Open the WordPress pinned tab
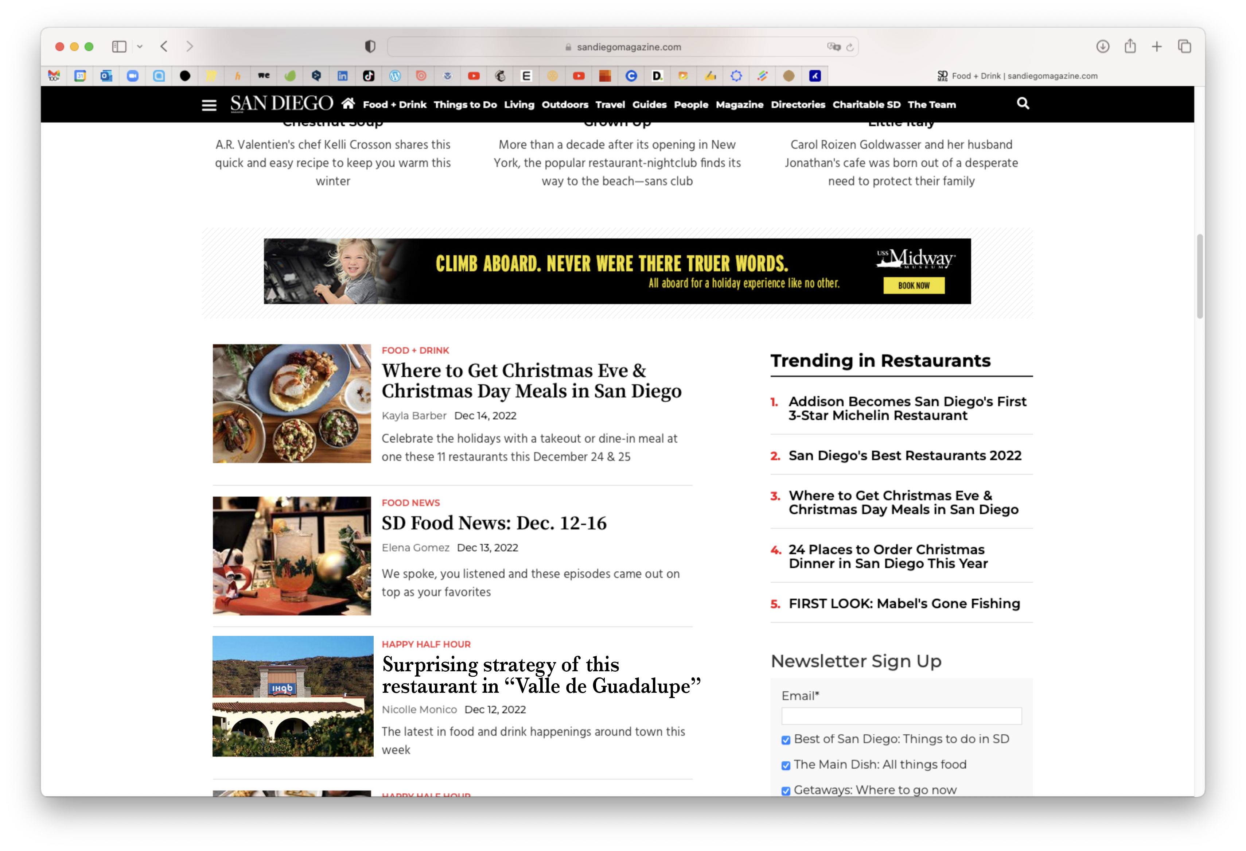This screenshot has height=851, width=1246. pos(395,75)
